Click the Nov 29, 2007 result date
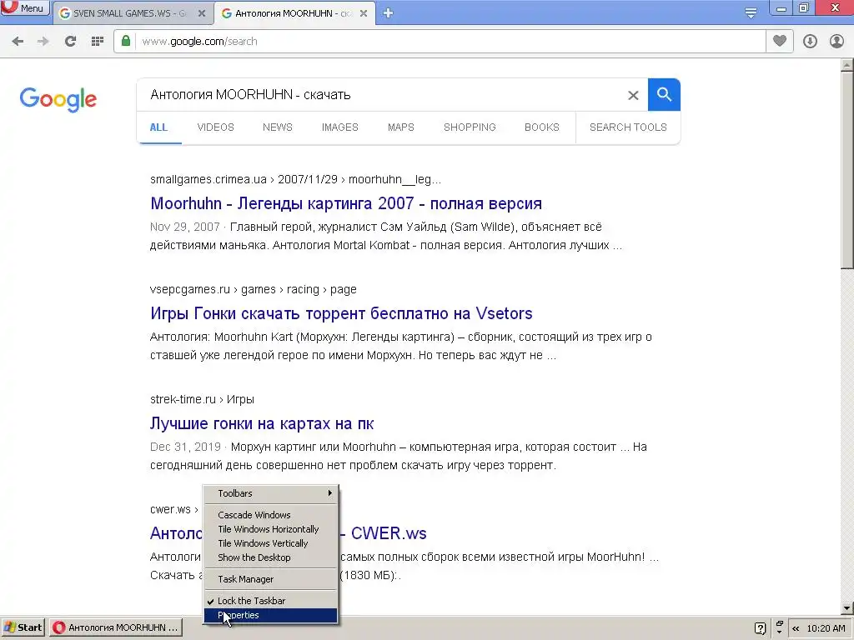 [x=185, y=227]
